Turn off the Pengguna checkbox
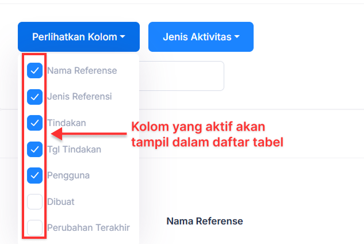This screenshot has width=364, height=244. click(35, 175)
